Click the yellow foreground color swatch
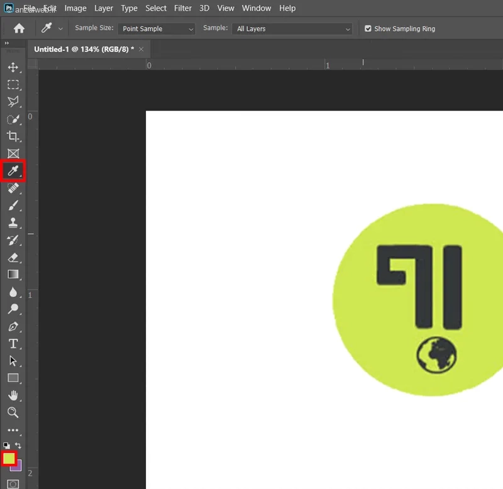Viewport: 503px width, 489px height. [x=9, y=458]
